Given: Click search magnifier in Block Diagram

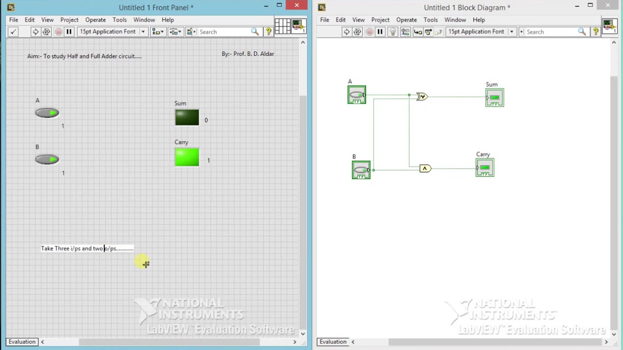Looking at the screenshot, I should tap(582, 32).
